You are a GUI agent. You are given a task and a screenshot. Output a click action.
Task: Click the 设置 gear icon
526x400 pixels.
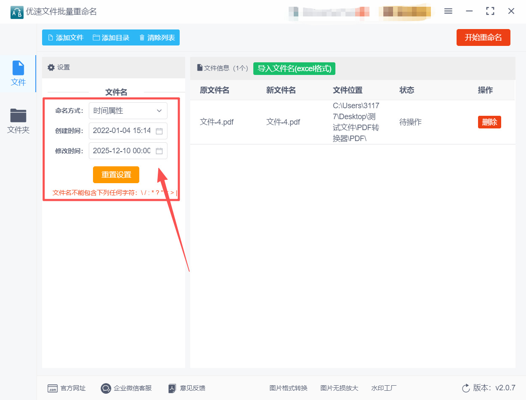point(50,67)
